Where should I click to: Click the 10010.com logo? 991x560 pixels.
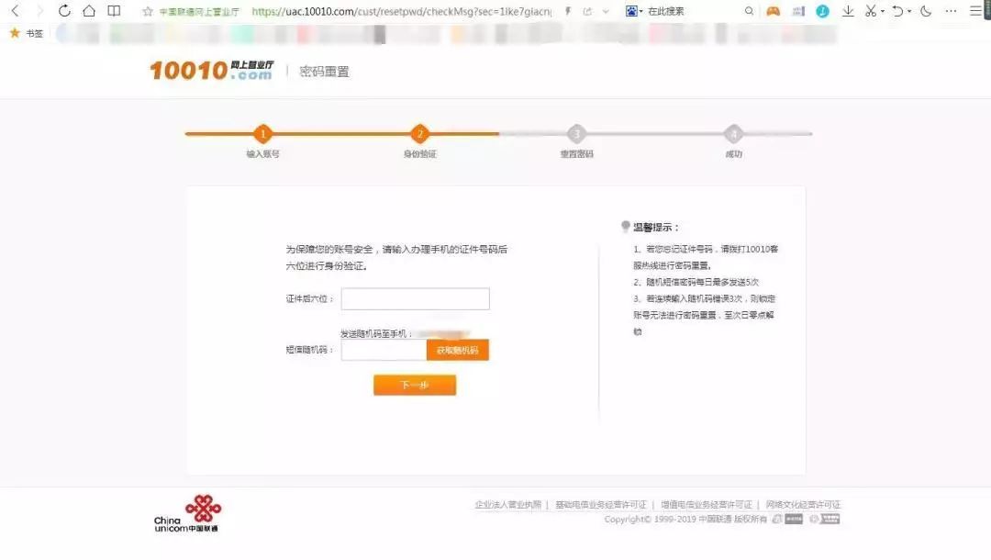point(212,70)
